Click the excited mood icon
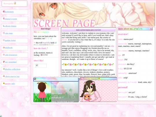This screenshot has height=117, width=156. [x=44, y=55]
